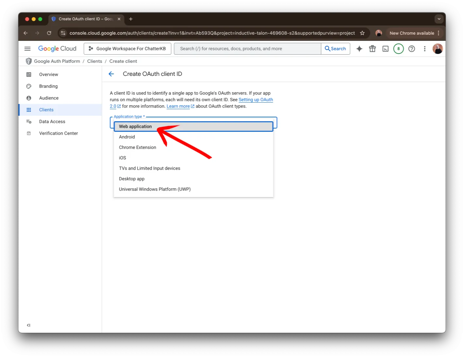
Task: Open the Verification Center
Action: (60, 133)
